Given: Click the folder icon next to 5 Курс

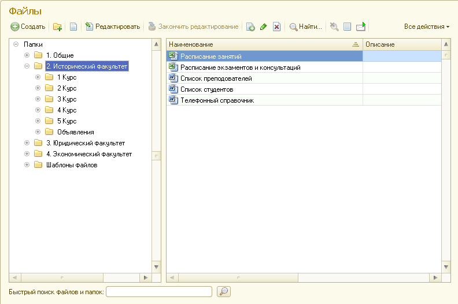Looking at the screenshot, I should point(49,121).
